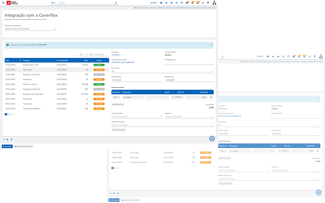Click the 'Dar como pronto' check button
This screenshot has height=203, width=325.
click(118, 130)
